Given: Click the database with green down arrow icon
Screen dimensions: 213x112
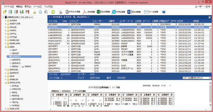Looking at the screenshot, I should 10,12.
